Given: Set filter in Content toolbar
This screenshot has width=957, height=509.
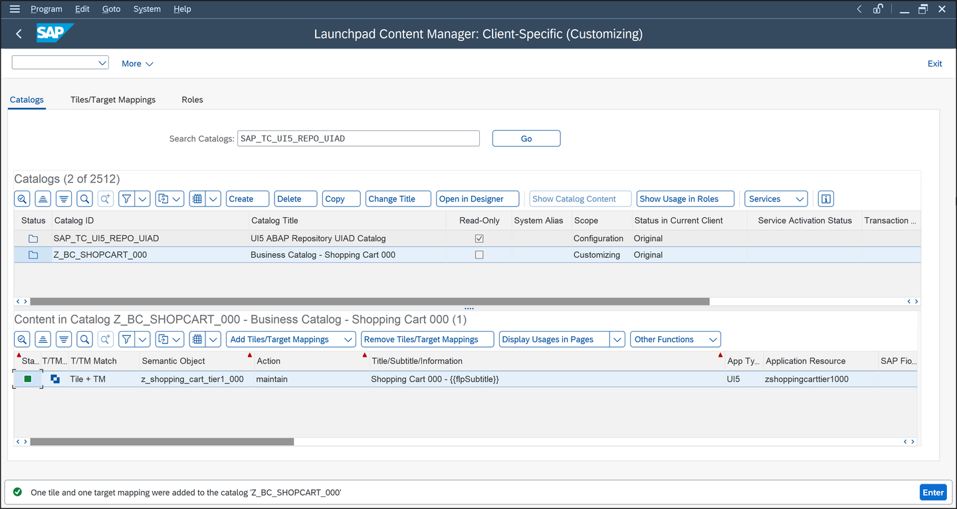Looking at the screenshot, I should 126,340.
